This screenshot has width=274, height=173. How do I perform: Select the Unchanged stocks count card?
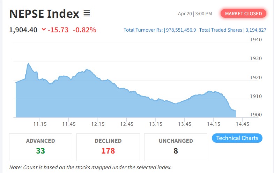(x=176, y=147)
